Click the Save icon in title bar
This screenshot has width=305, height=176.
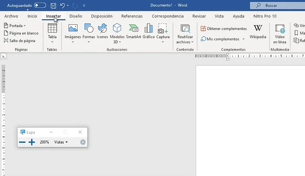53,6
